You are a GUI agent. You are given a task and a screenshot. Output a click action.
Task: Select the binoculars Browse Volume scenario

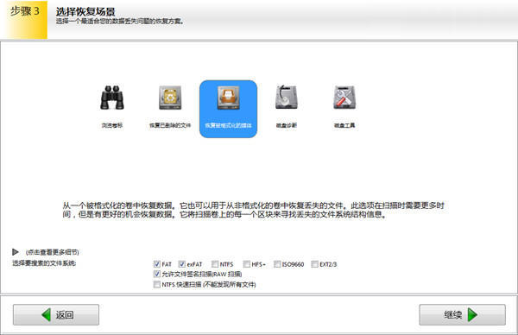tap(112, 107)
